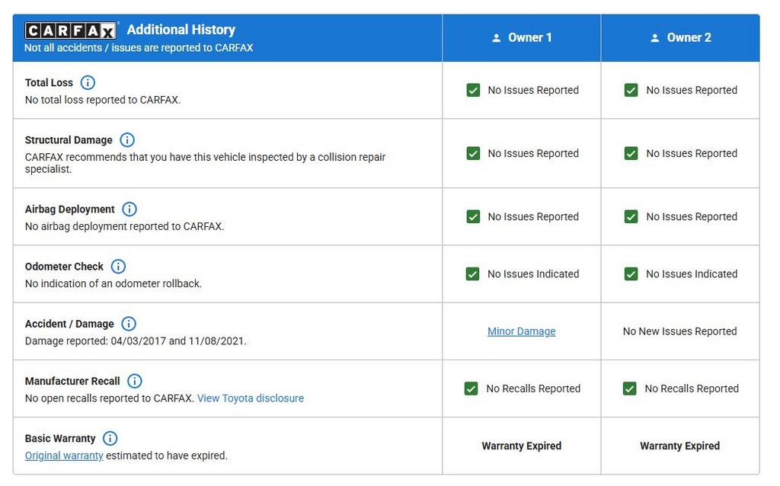
Task: Open the Structural Damage info icon
Action: tap(127, 140)
